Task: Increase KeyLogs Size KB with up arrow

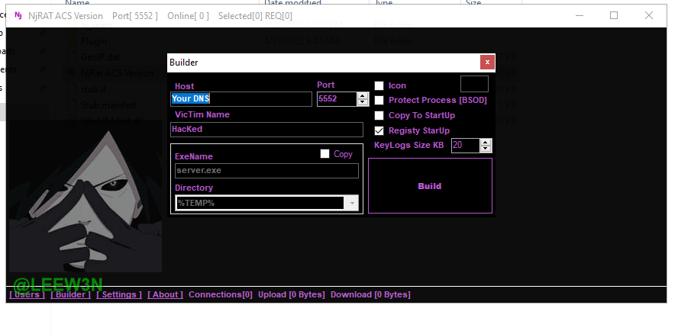Action: click(x=486, y=142)
